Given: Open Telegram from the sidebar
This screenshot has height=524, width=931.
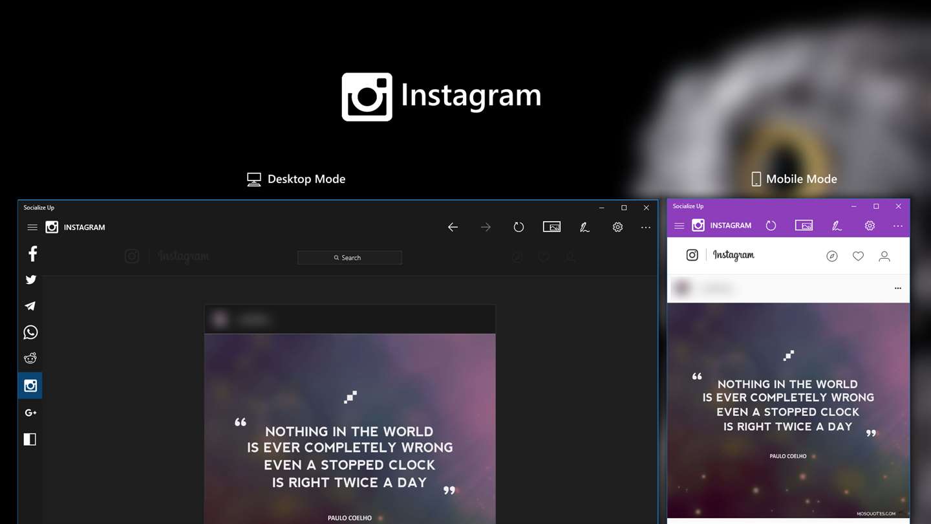Looking at the screenshot, I should coord(30,306).
